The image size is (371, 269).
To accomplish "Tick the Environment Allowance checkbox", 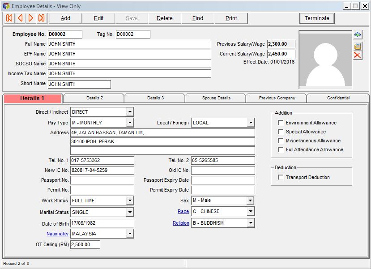I will click(281, 123).
